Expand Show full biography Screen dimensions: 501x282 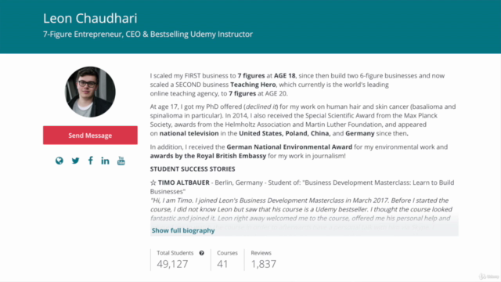pyautogui.click(x=183, y=230)
